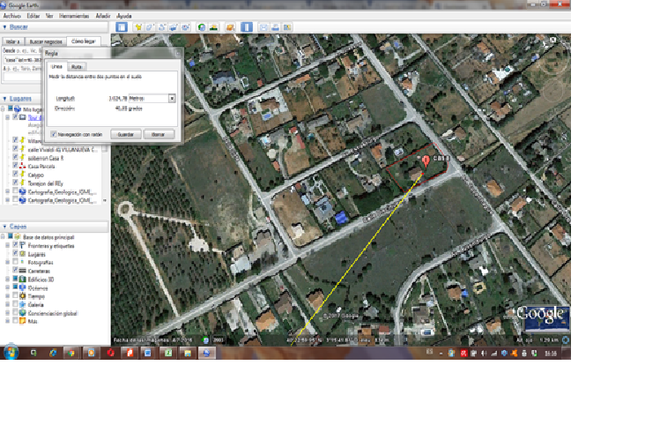Toggle the sidebar panel toolbar icon
This screenshot has width=660, height=425.
[x=122, y=27]
